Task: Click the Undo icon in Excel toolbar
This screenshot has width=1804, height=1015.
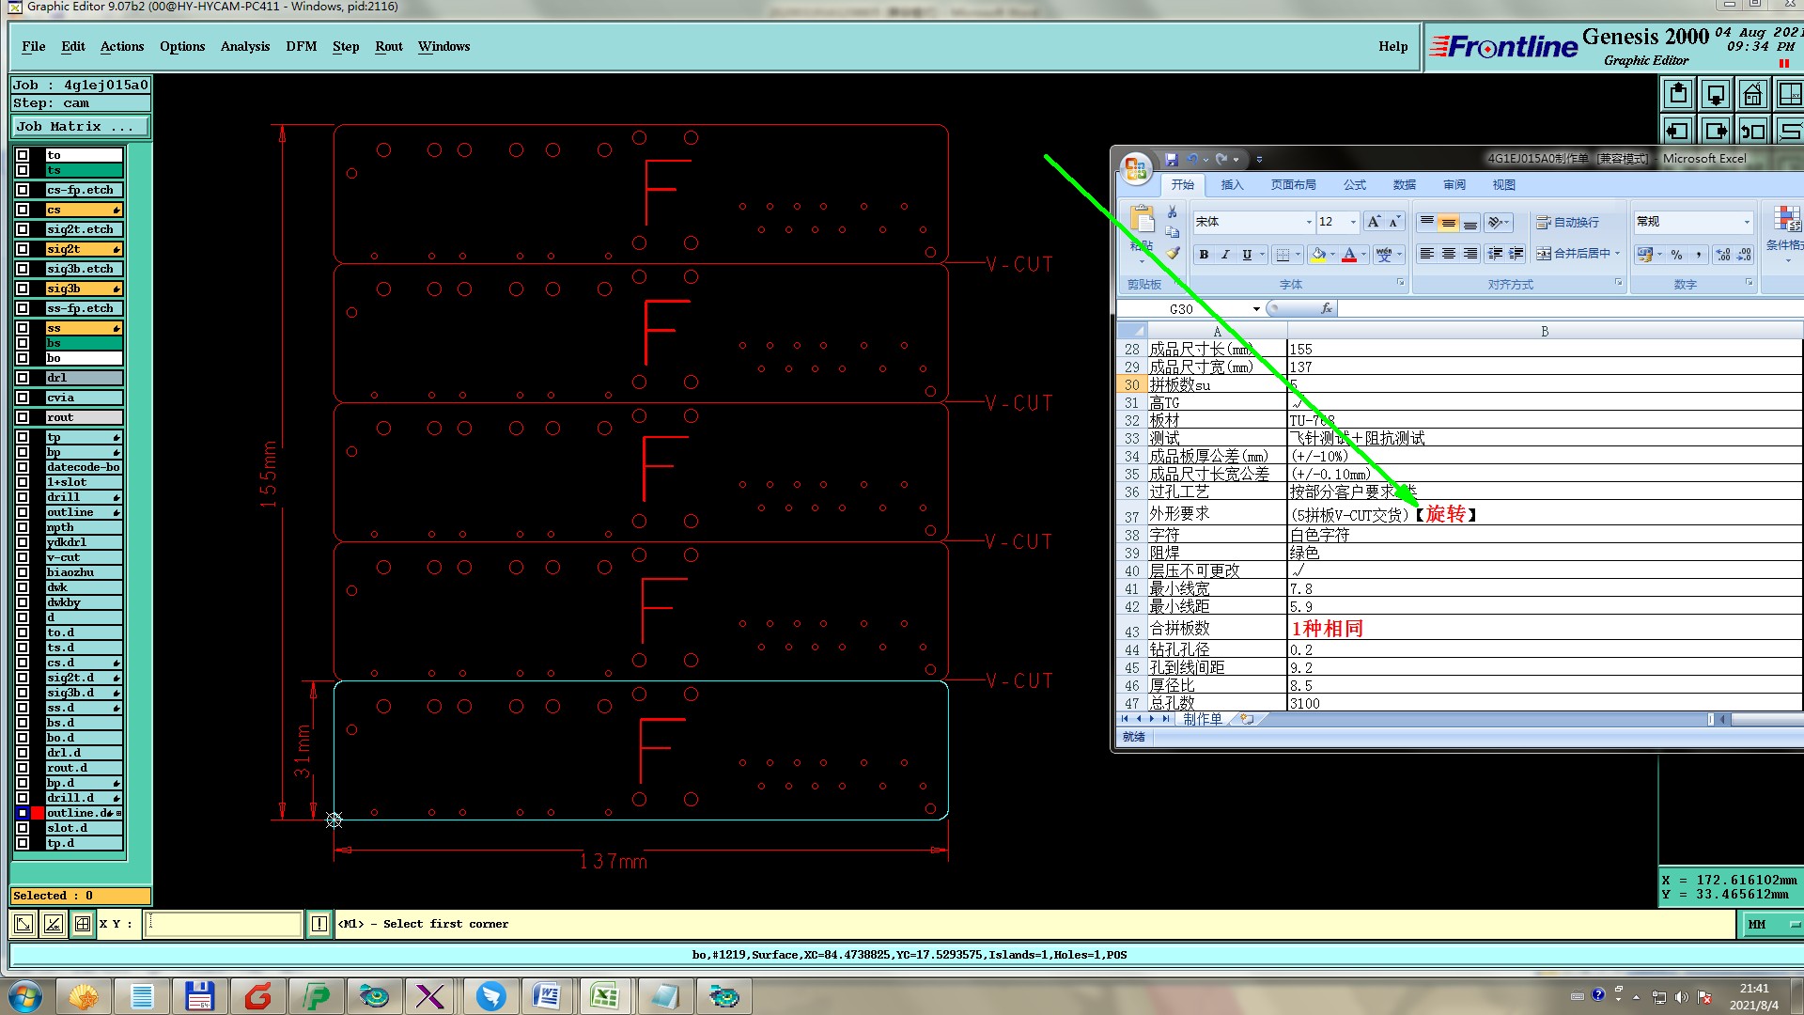Action: pos(1192,159)
